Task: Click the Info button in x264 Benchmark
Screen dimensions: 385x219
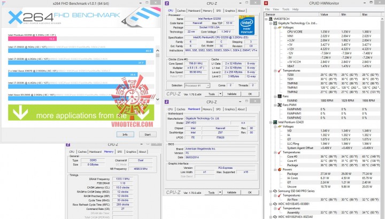Action: pos(125,135)
